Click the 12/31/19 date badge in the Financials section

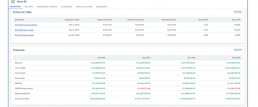click(238, 50)
